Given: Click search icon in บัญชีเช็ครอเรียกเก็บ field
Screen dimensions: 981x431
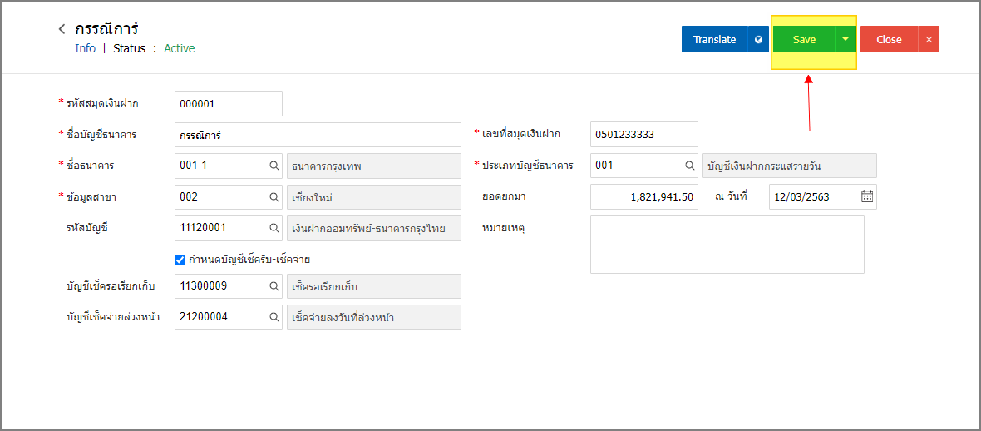Looking at the screenshot, I should 274,285.
